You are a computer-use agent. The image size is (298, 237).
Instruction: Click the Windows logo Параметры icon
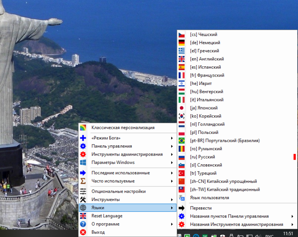click(83, 163)
